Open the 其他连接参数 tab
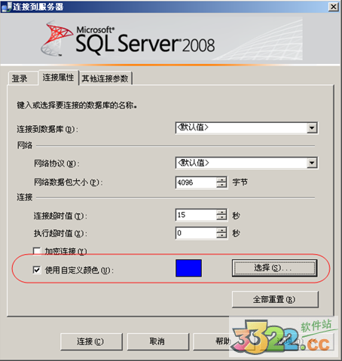342x361 pixels. (105, 78)
